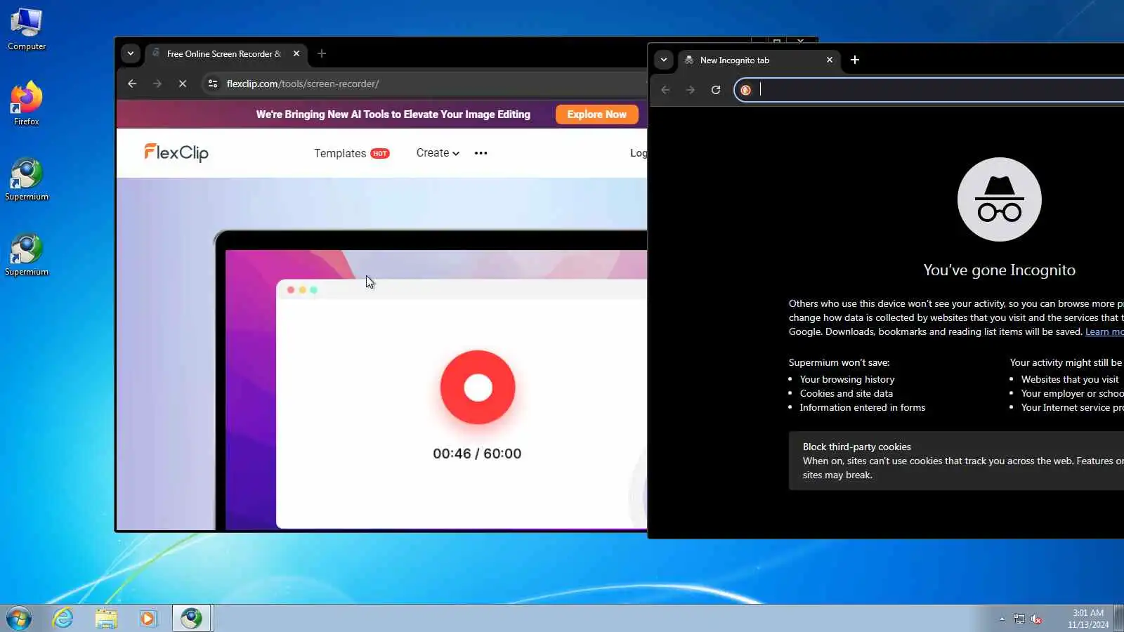Open Windows Explorer from the taskbar
This screenshot has width=1124, height=632.
point(106,618)
